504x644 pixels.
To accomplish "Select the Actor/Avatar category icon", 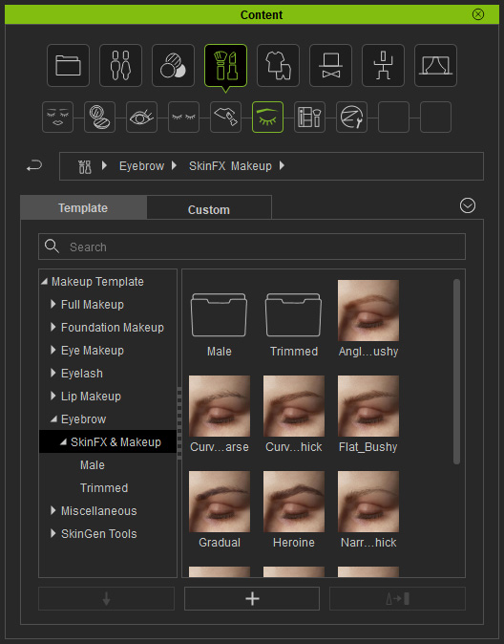I will point(120,65).
